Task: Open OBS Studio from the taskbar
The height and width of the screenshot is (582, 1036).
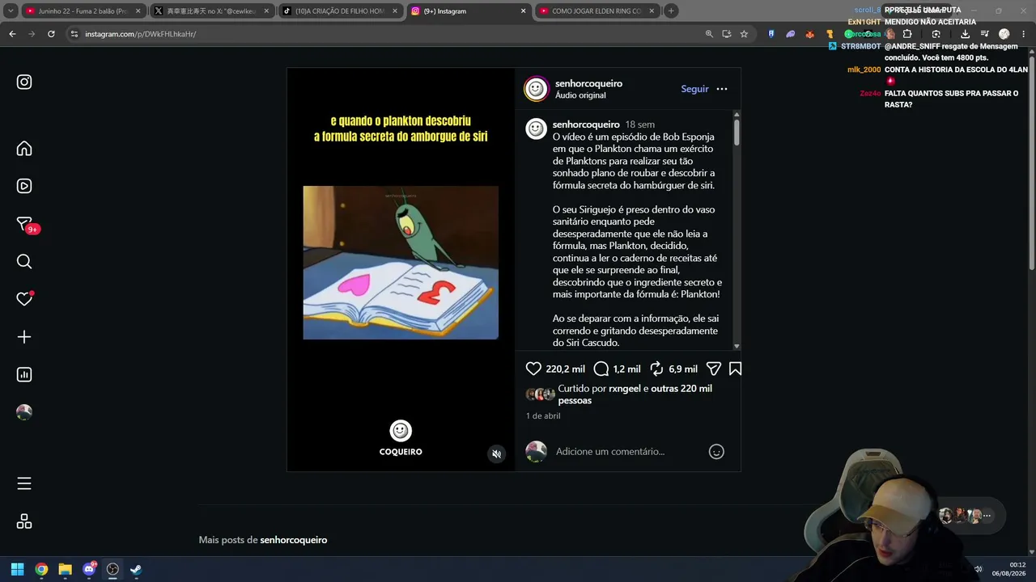Action: click(x=113, y=569)
